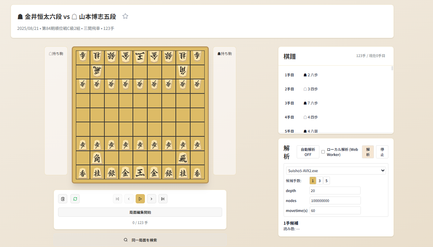Enable ローカル解析 (Web Worker) checkbox

pyautogui.click(x=323, y=152)
